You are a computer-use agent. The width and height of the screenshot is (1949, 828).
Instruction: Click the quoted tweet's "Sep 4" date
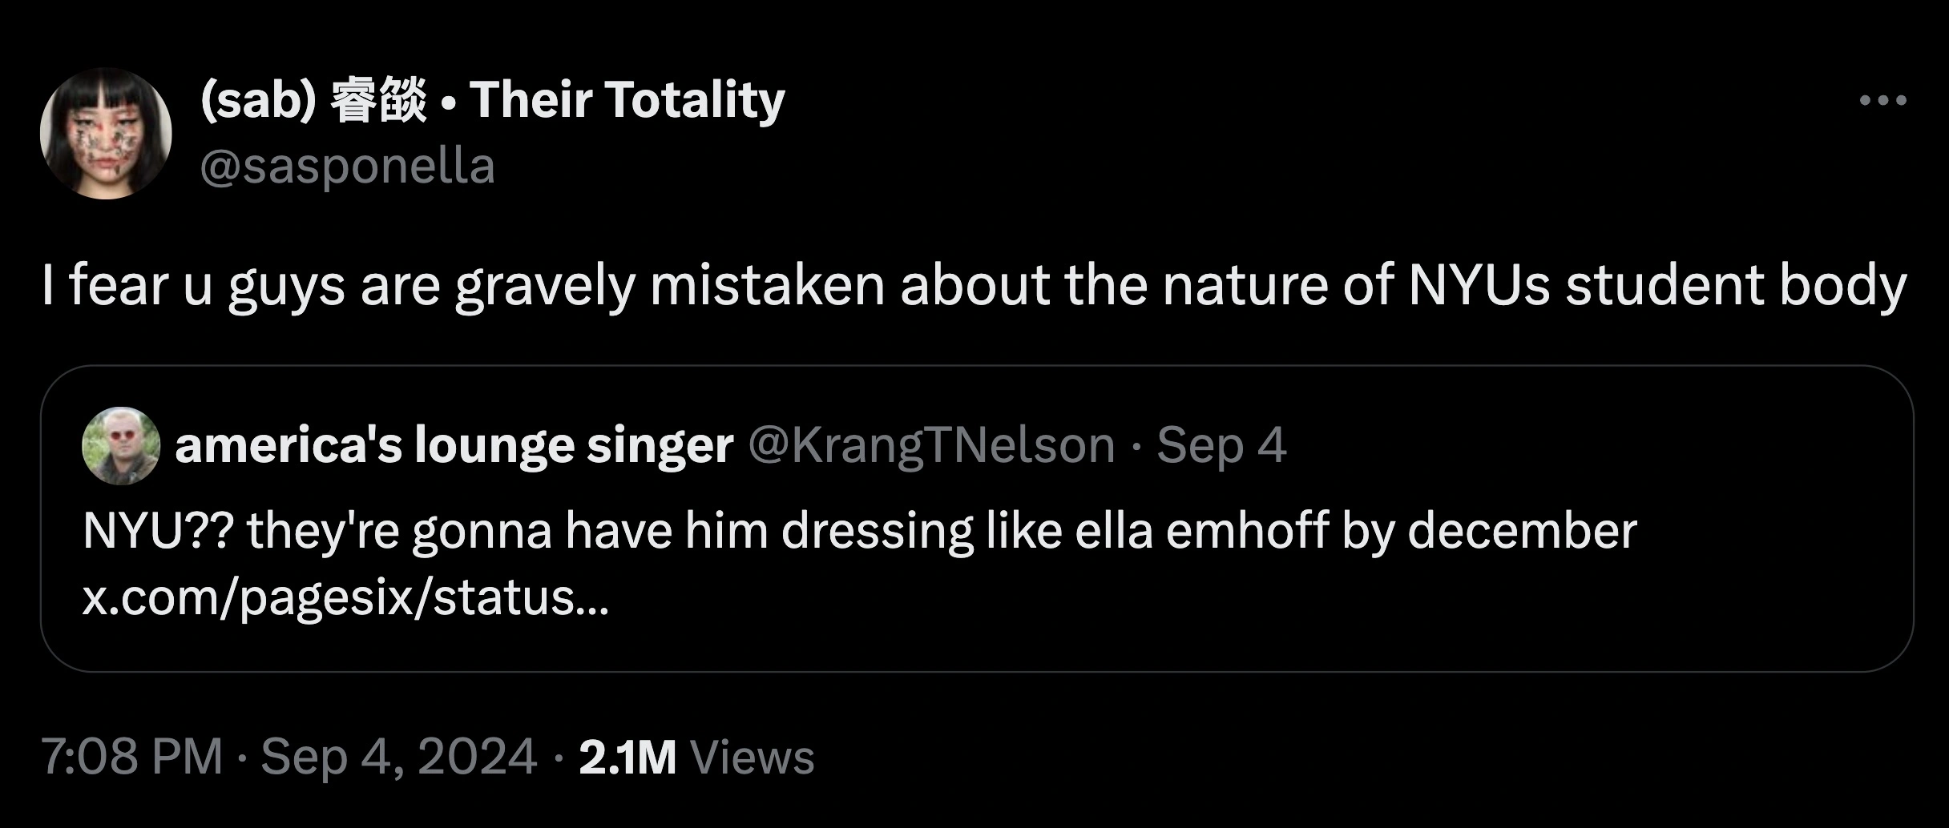[1221, 445]
